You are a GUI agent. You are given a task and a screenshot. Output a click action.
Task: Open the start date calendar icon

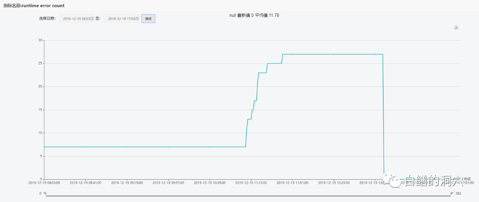point(92,19)
